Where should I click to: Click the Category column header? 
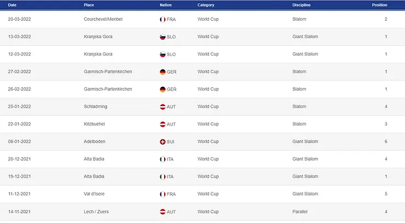point(206,5)
